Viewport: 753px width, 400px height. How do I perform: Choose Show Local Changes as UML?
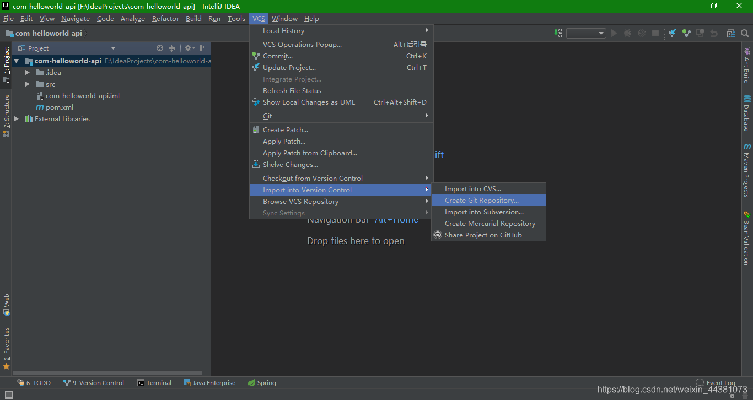click(x=342, y=102)
